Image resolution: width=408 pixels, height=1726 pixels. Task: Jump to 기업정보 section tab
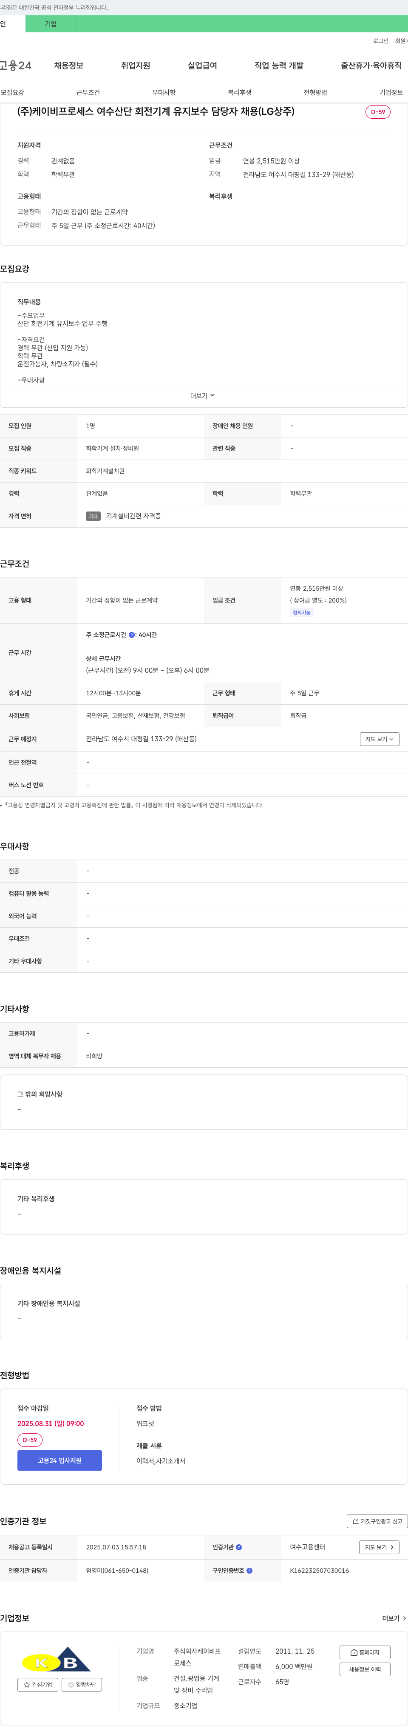pyautogui.click(x=391, y=92)
